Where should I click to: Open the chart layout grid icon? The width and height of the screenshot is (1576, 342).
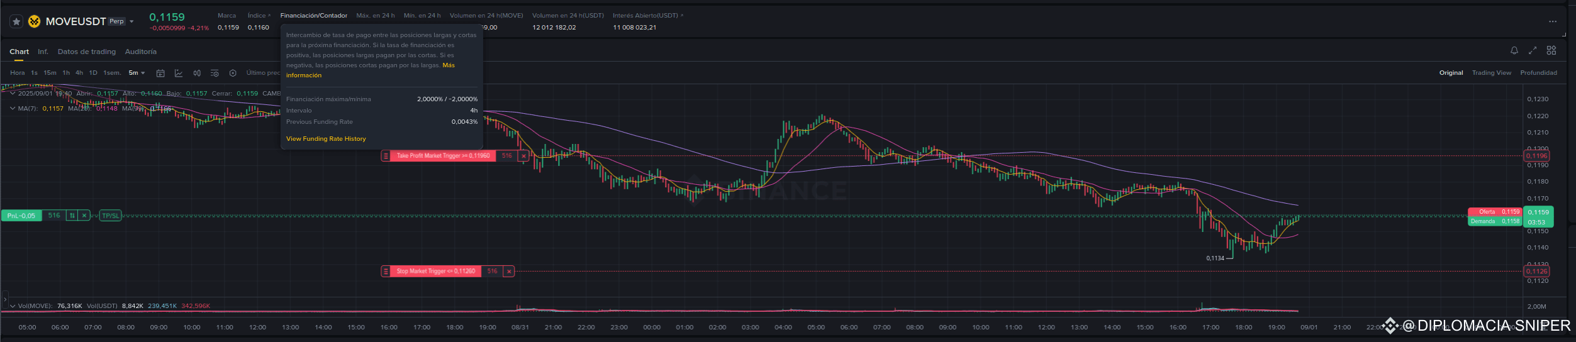tap(1551, 50)
